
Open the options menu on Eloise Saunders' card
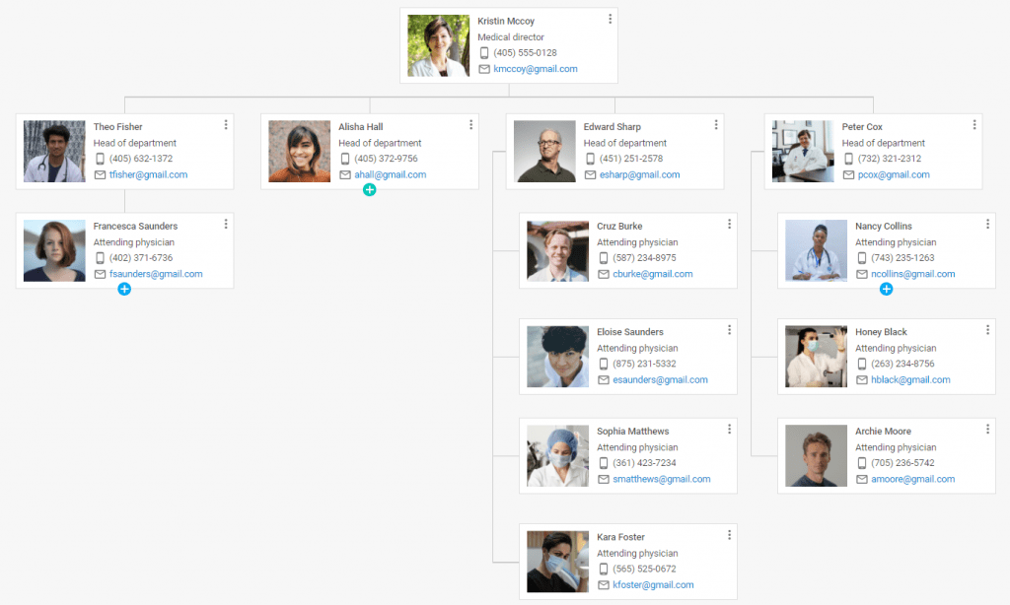coord(729,329)
